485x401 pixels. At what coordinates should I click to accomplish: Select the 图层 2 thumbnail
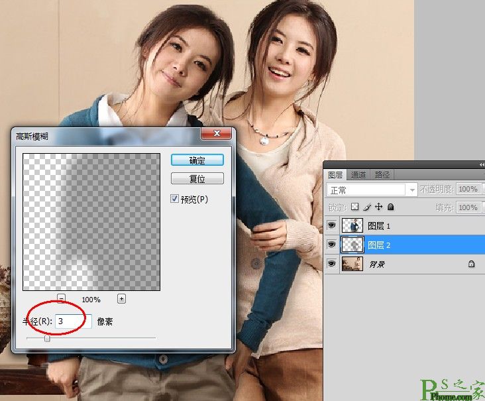pyautogui.click(x=352, y=245)
